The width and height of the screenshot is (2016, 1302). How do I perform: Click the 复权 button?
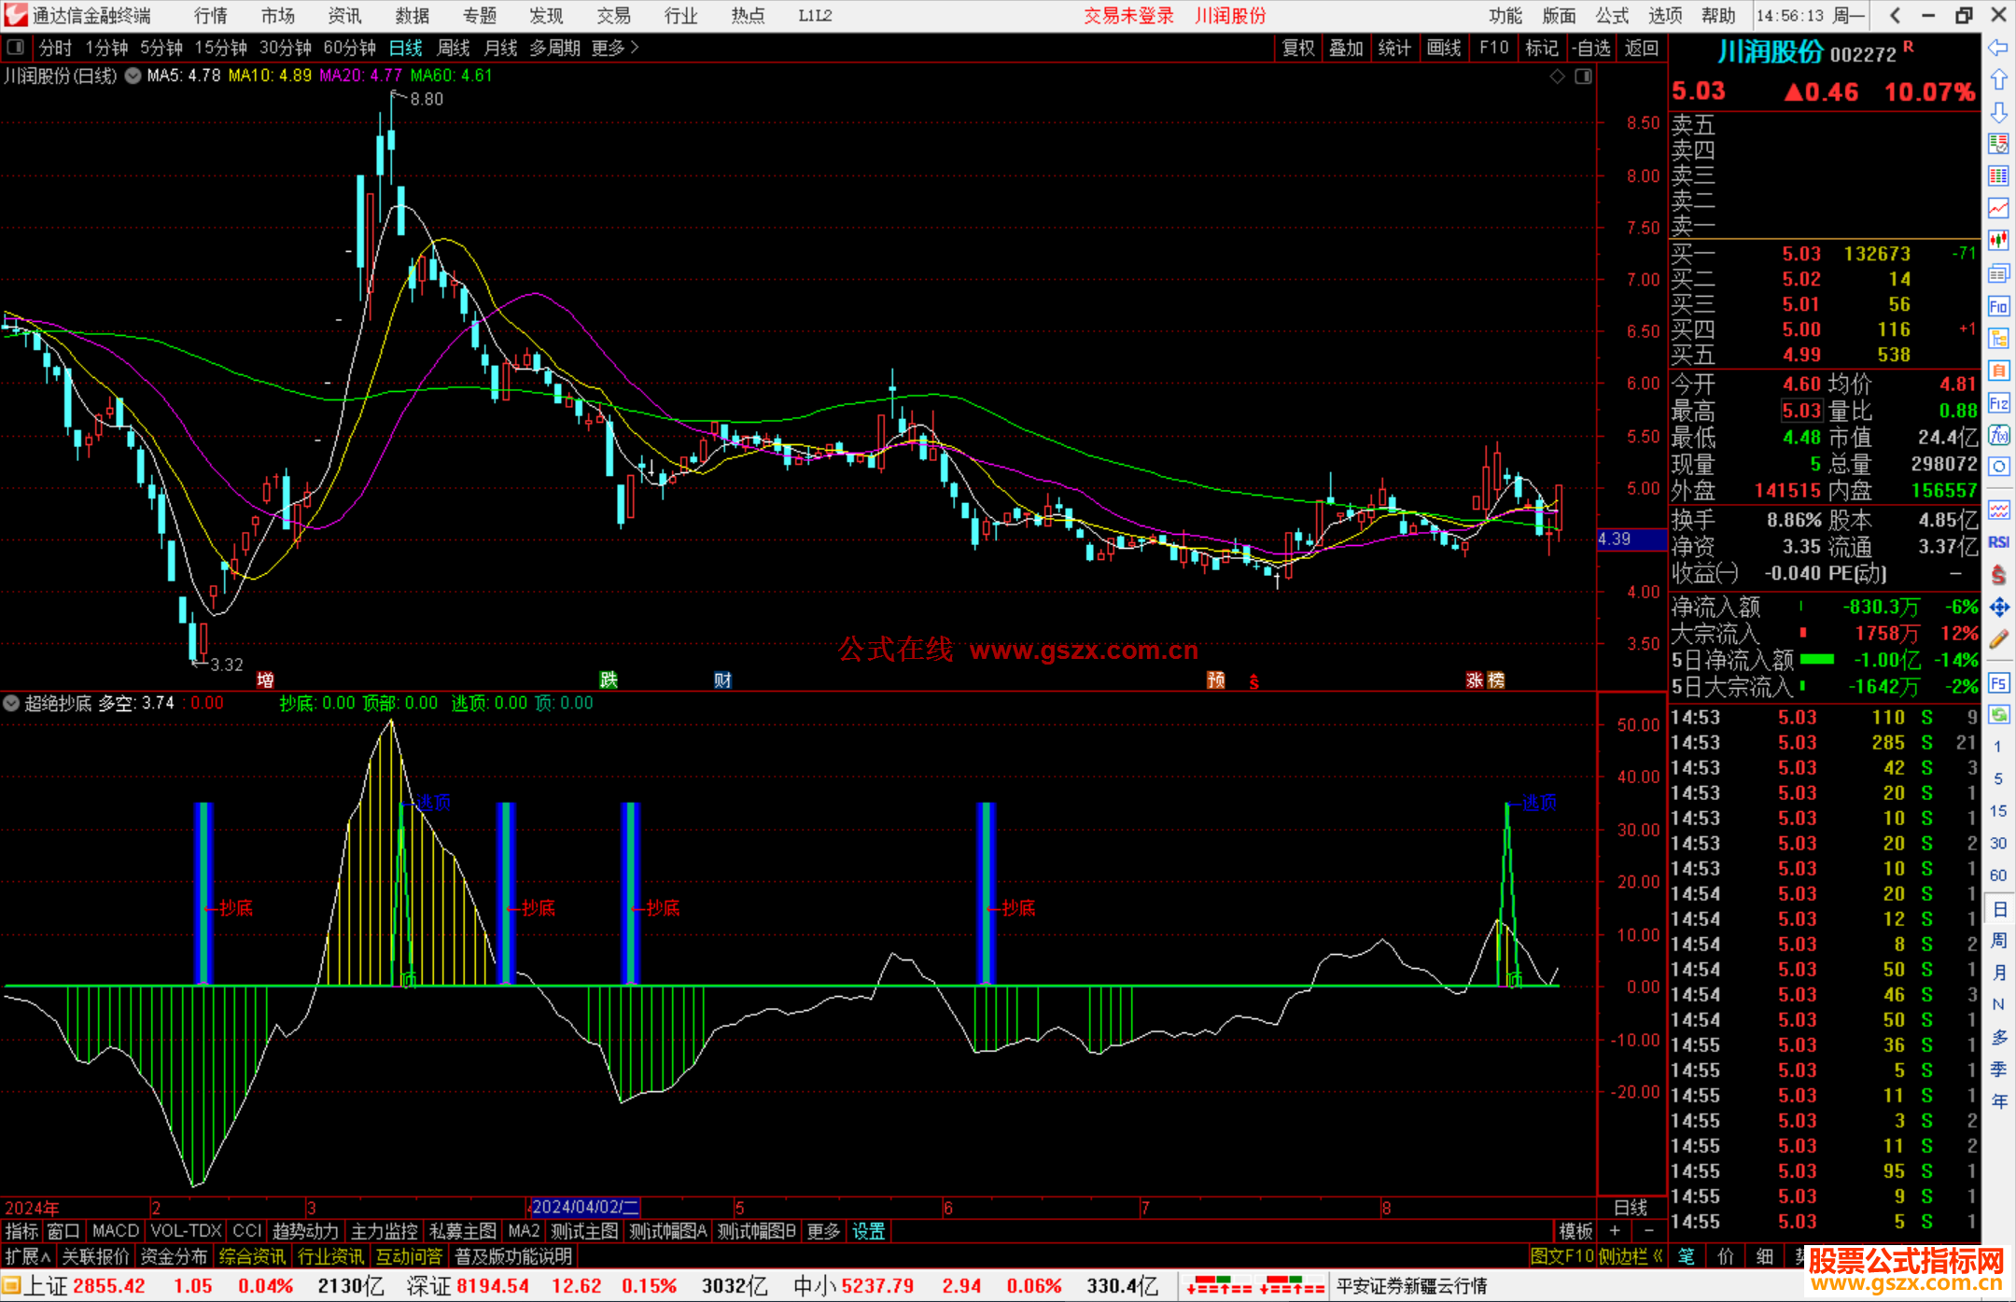1297,48
